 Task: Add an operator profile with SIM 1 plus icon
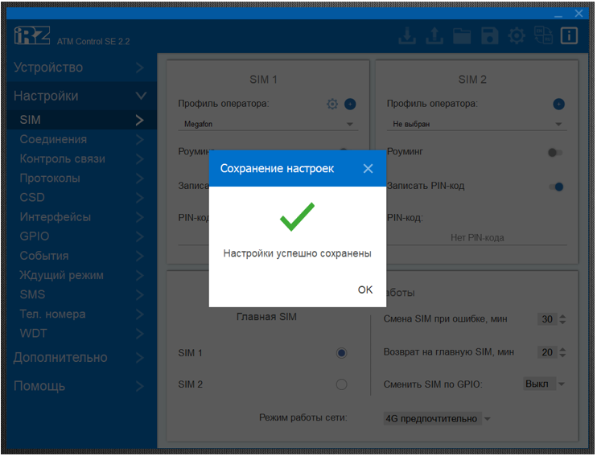pyautogui.click(x=350, y=104)
